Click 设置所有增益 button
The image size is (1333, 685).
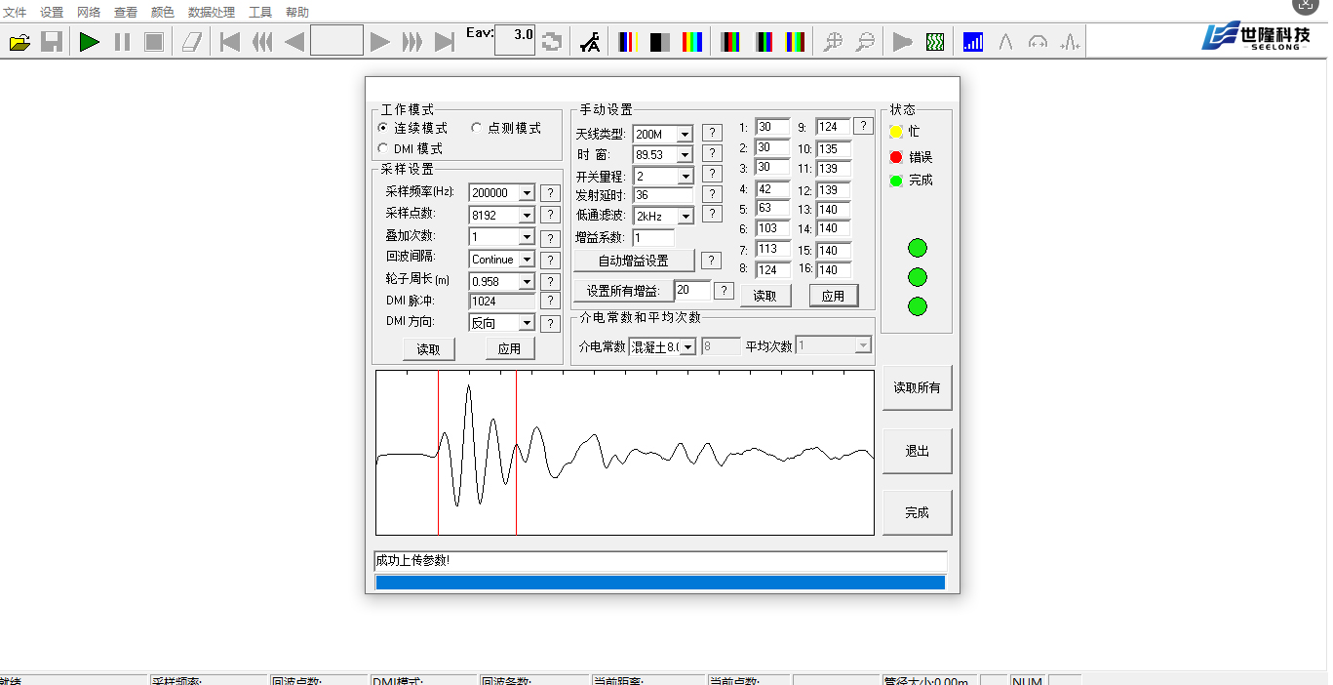pos(623,291)
